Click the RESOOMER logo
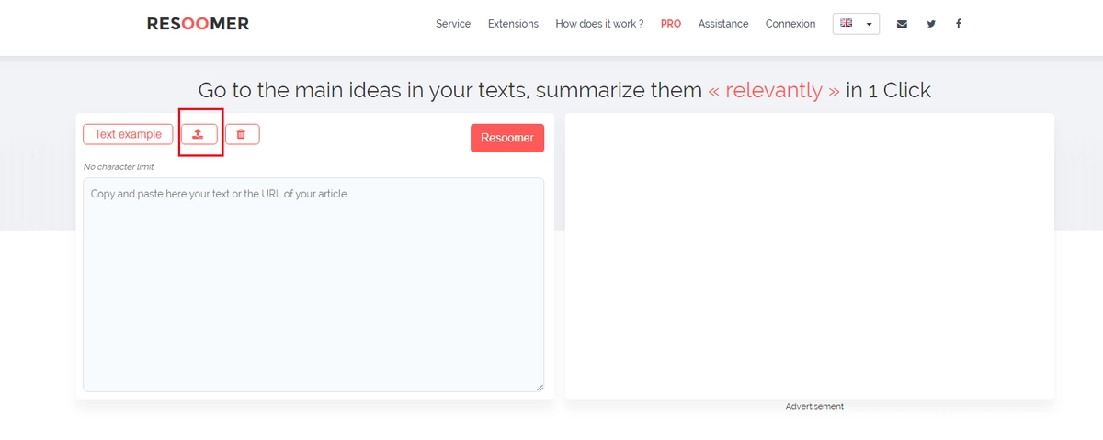This screenshot has height=440, width=1103. click(x=198, y=24)
